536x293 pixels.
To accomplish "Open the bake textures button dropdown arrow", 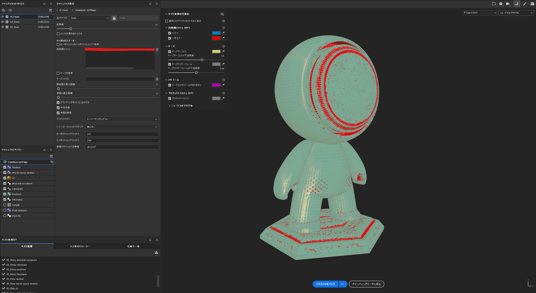I will pyautogui.click(x=343, y=284).
